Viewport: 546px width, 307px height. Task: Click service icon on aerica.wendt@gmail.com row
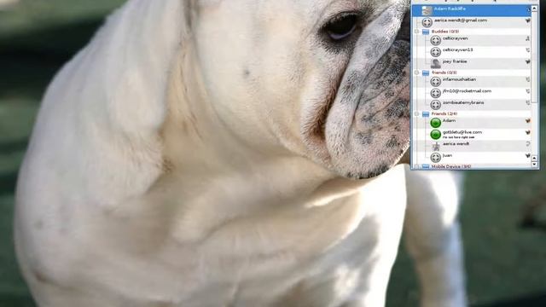[x=528, y=20]
